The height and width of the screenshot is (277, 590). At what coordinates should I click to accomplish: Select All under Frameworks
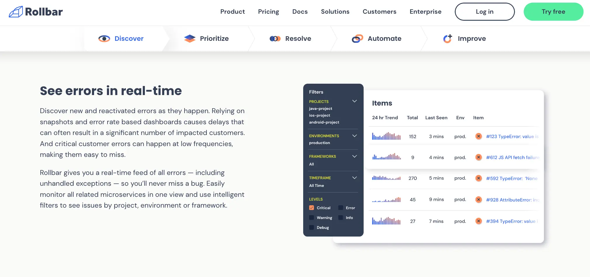(311, 164)
